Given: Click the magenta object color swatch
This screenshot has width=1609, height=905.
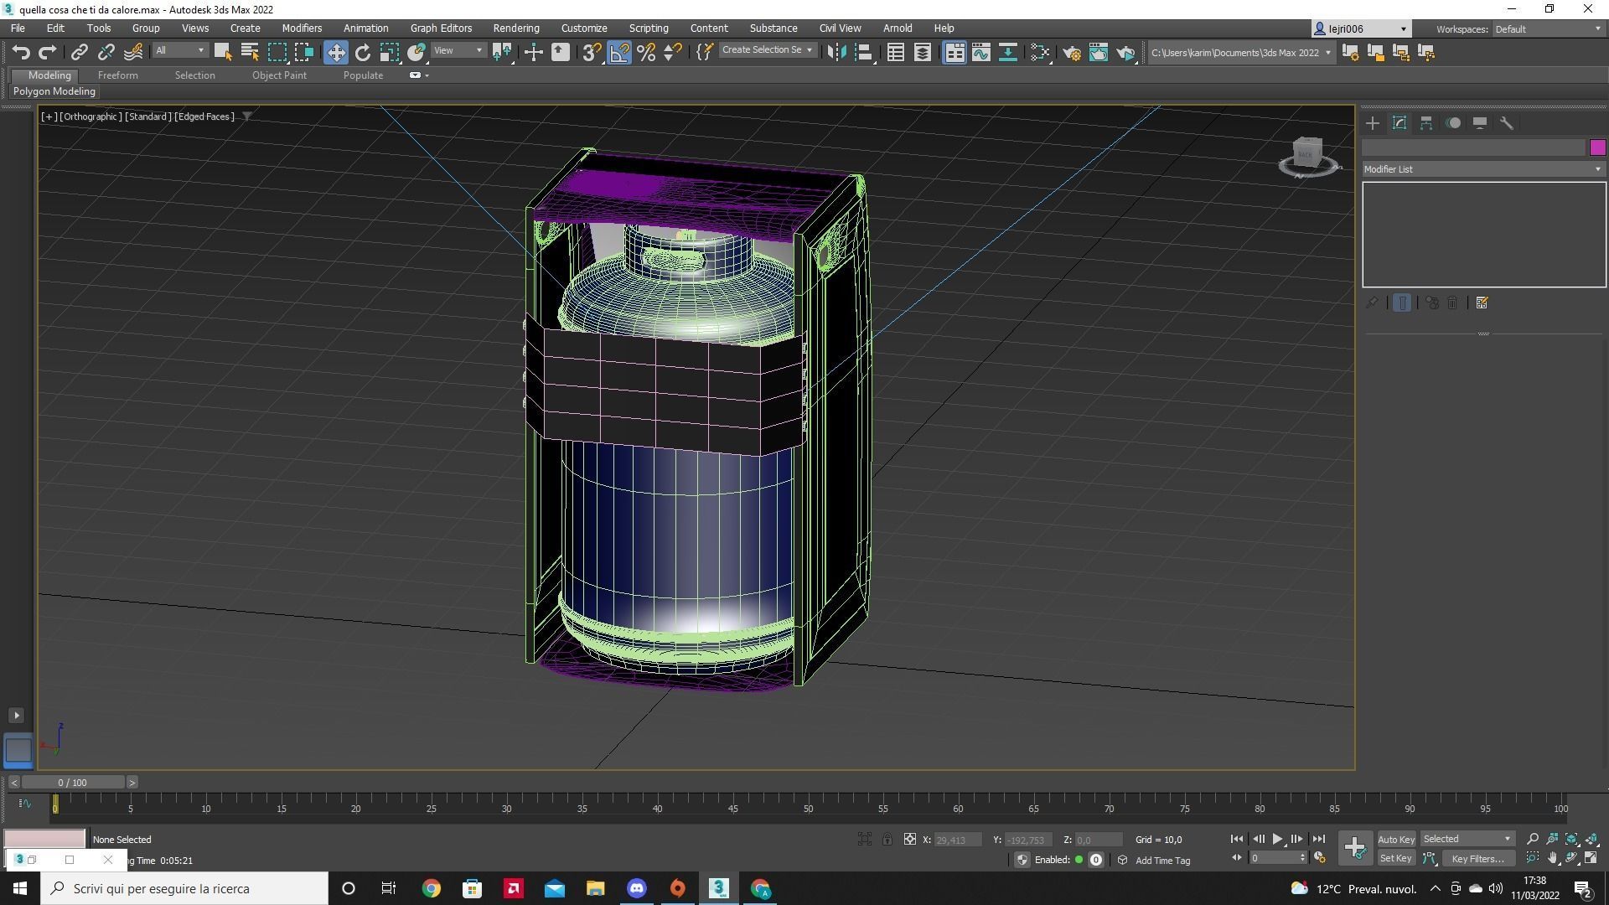Looking at the screenshot, I should pyautogui.click(x=1597, y=147).
